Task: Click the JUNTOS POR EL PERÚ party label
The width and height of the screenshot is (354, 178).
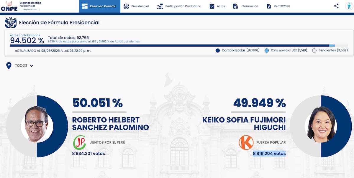Action: [x=107, y=142]
